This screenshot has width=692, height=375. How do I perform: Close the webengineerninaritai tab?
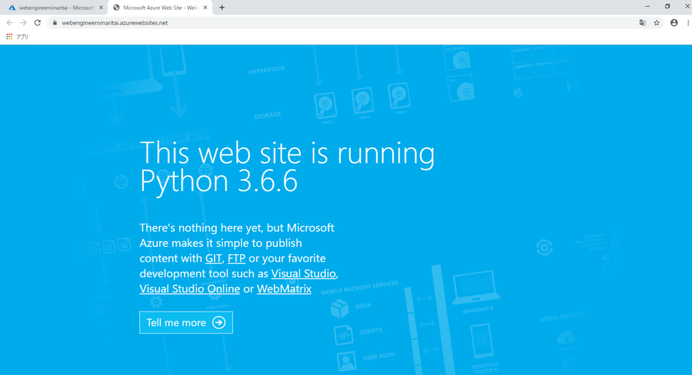coord(101,7)
